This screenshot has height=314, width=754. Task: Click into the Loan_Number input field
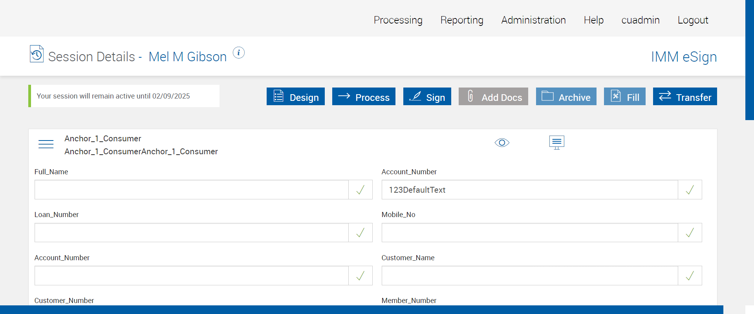pyautogui.click(x=192, y=233)
